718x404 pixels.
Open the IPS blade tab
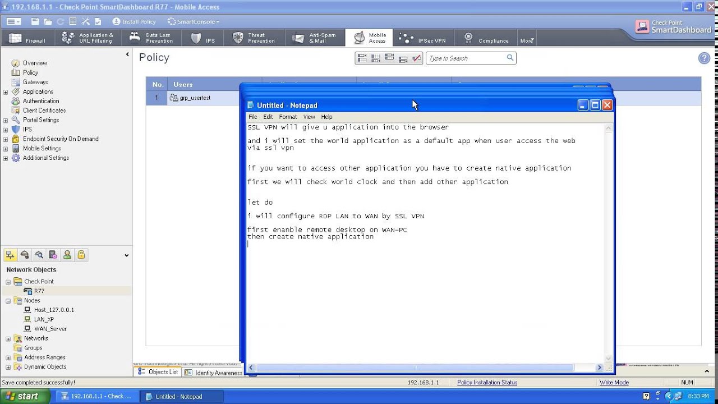coord(203,38)
